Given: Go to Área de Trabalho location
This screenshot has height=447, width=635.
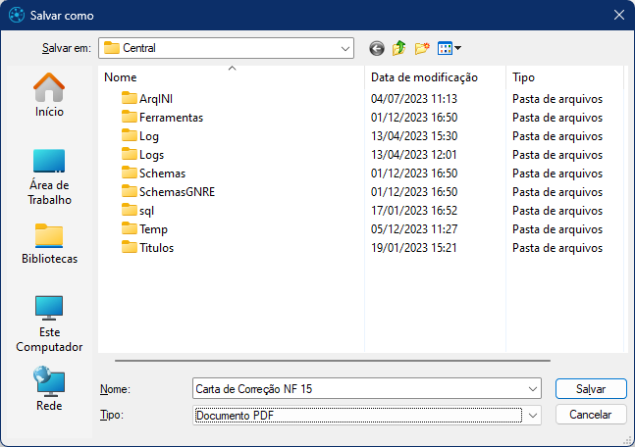Looking at the screenshot, I should pos(49,177).
